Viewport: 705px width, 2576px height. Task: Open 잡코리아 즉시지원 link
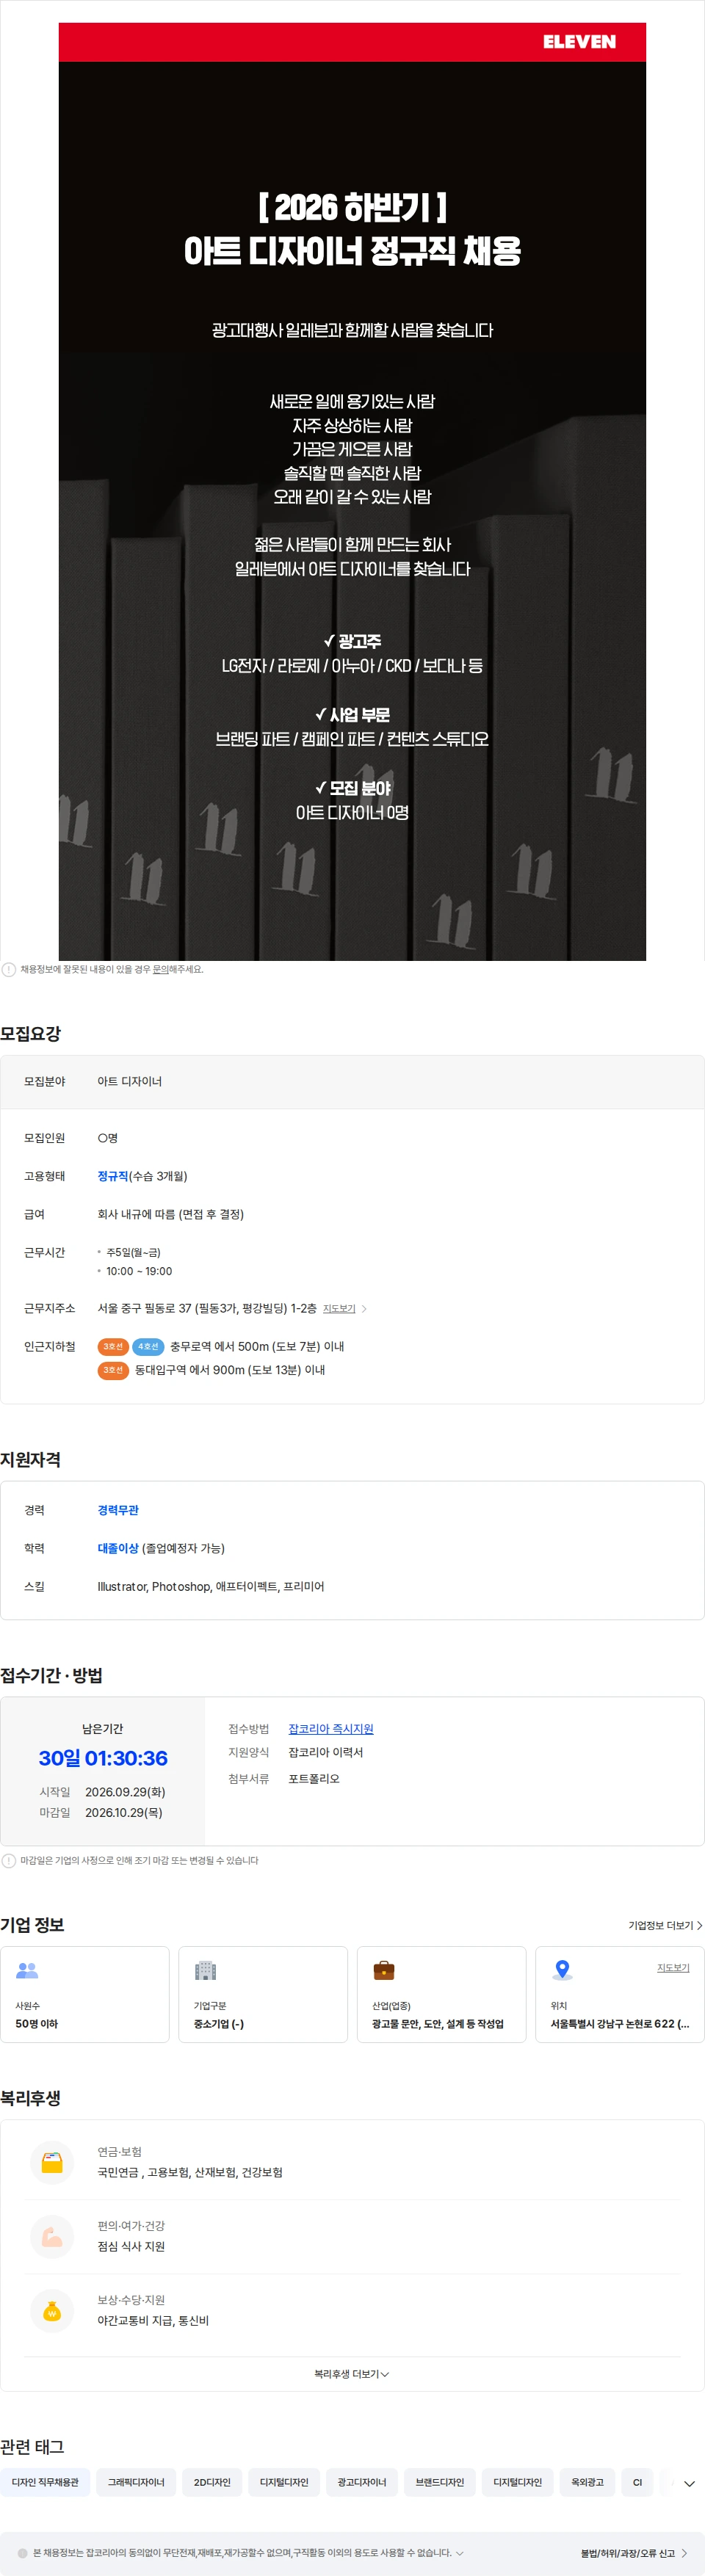331,1729
